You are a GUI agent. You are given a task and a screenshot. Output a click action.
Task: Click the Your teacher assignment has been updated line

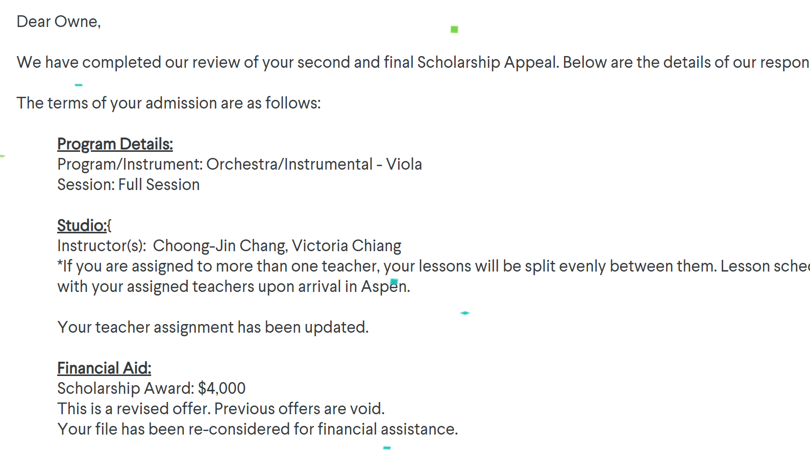(213, 328)
